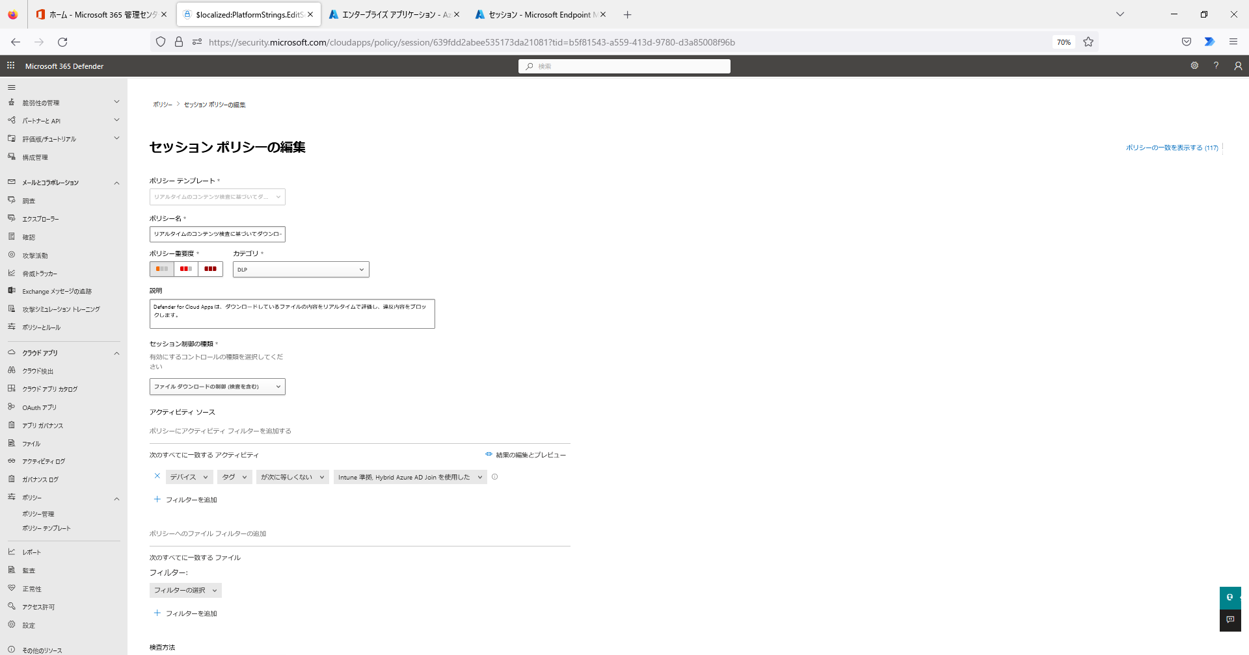Screen dimensions: 1249x655
Task: Switch to the ホーム Microsoft 365 tab
Action: point(101,14)
